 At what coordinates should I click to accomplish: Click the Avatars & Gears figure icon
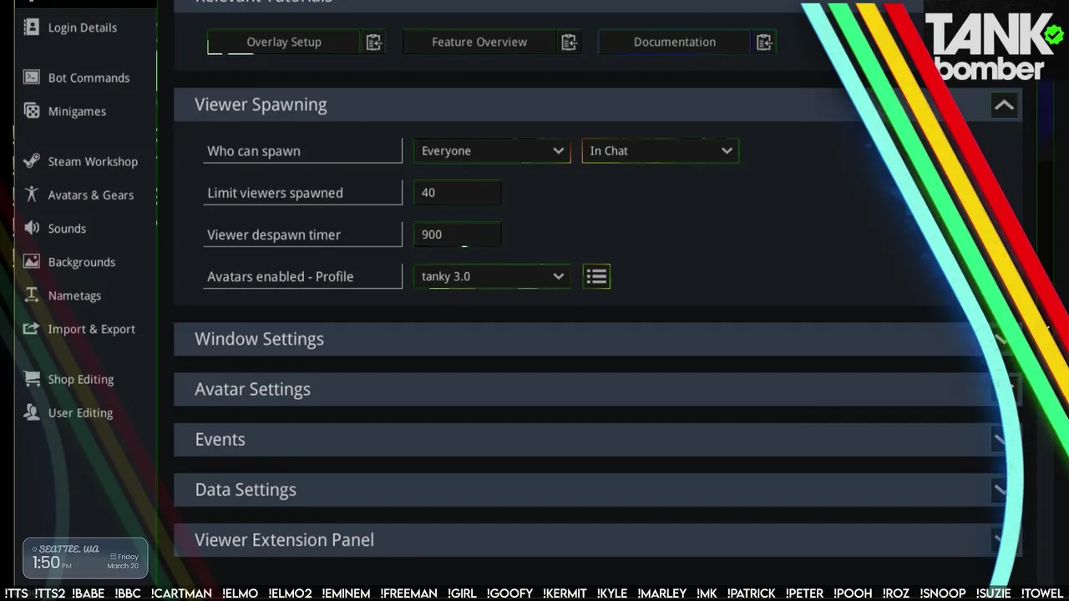[32, 194]
